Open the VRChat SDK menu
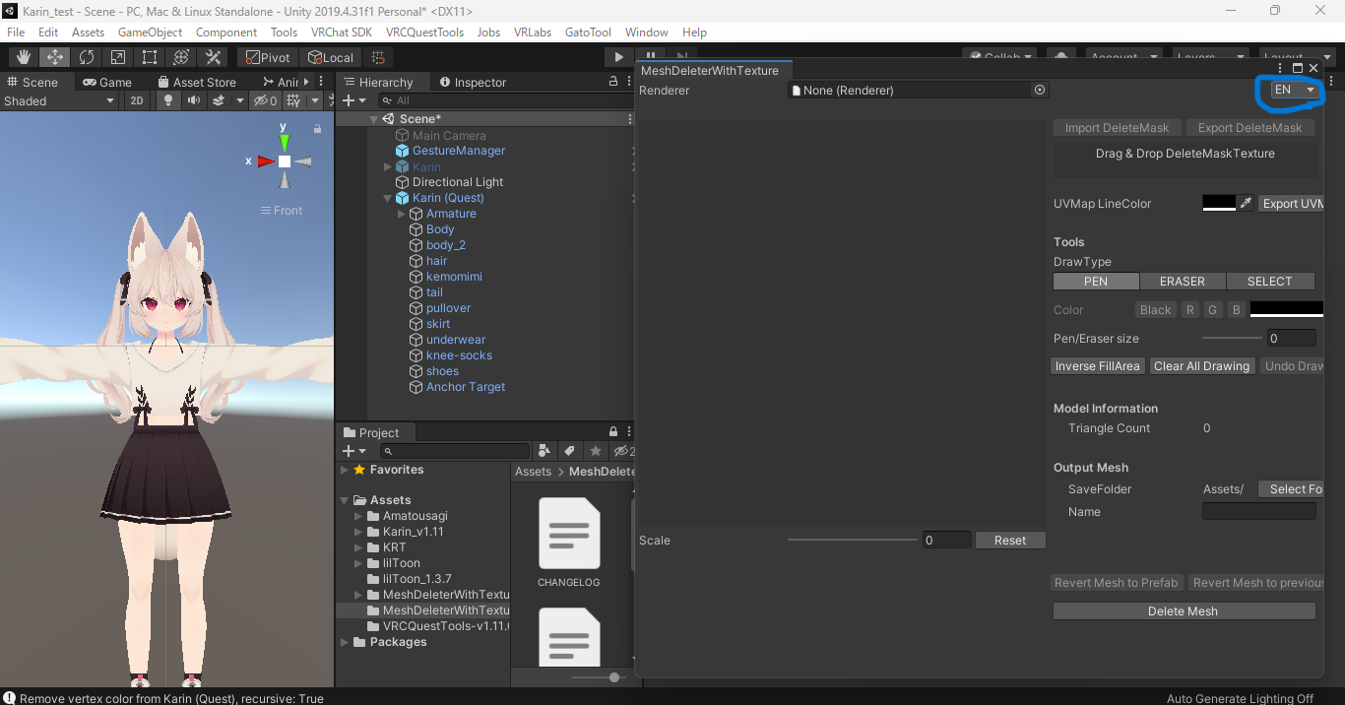The image size is (1345, 705). [341, 32]
